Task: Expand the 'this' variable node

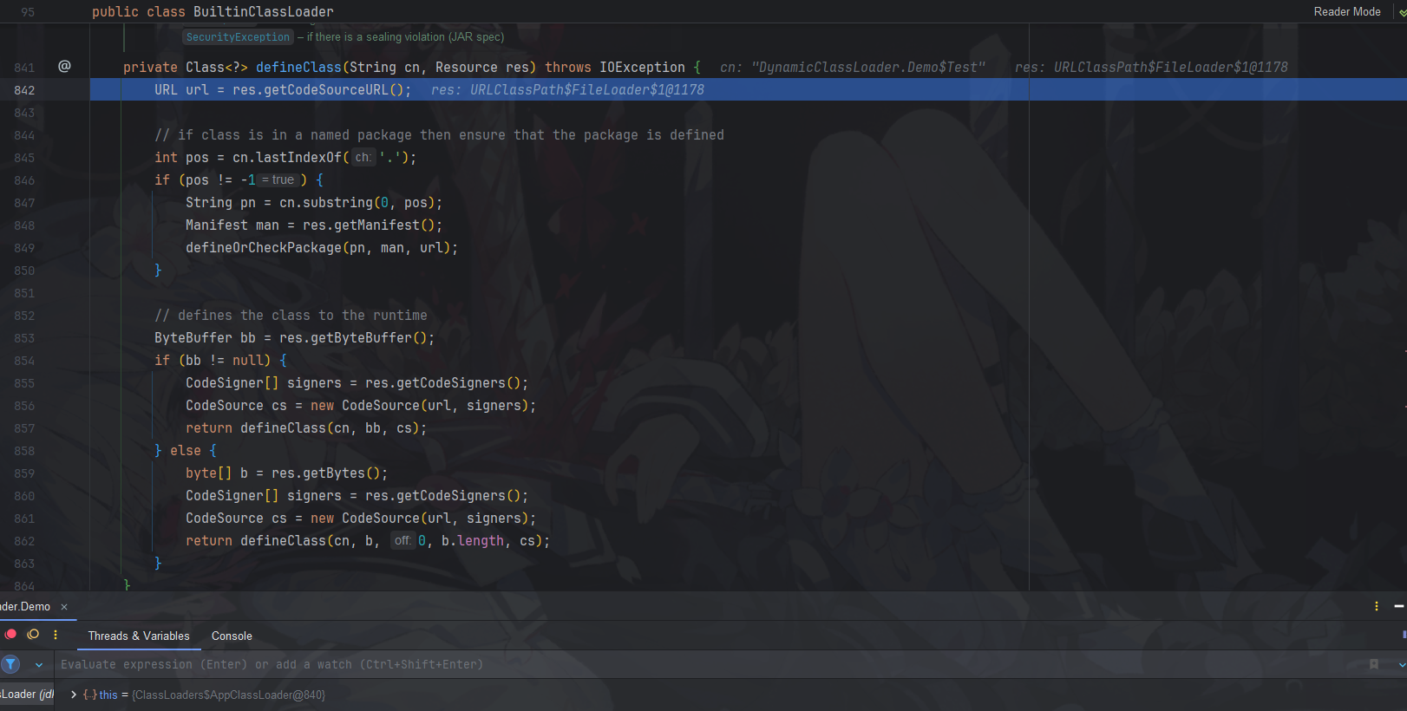Action: [x=74, y=695]
